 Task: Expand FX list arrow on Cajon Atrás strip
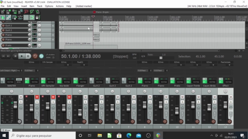(213, 65)
